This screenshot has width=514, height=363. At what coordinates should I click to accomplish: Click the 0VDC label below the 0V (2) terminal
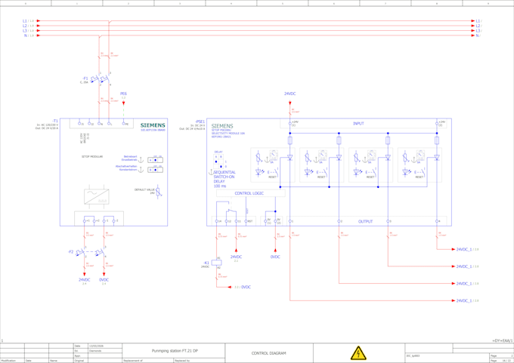tap(275, 257)
